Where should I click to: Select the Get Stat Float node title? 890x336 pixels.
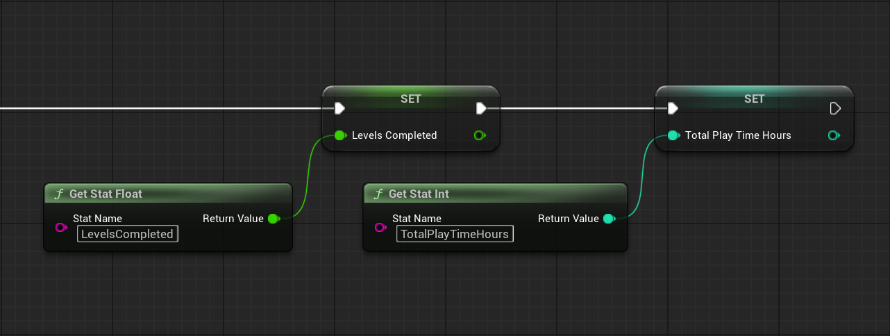(106, 194)
